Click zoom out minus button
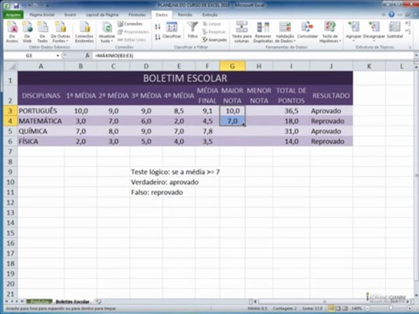419x314 pixels. (368, 308)
